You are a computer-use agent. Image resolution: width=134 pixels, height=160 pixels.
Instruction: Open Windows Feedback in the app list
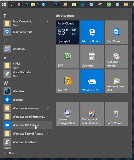27,142
